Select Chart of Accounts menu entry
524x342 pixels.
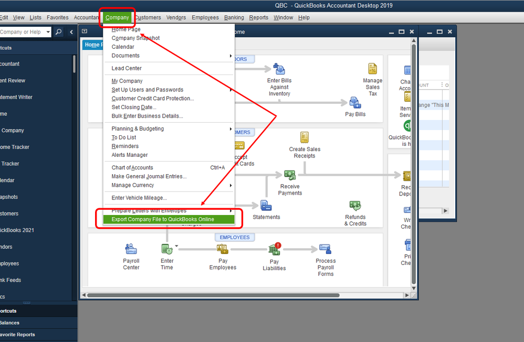point(169,168)
